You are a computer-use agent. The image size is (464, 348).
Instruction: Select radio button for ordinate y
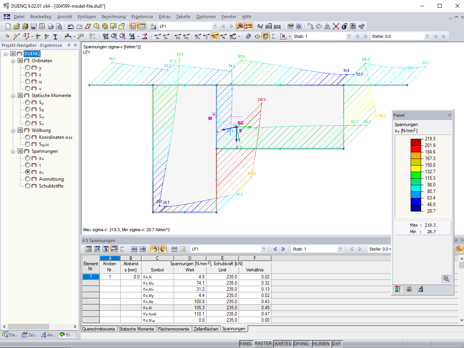tap(28, 68)
